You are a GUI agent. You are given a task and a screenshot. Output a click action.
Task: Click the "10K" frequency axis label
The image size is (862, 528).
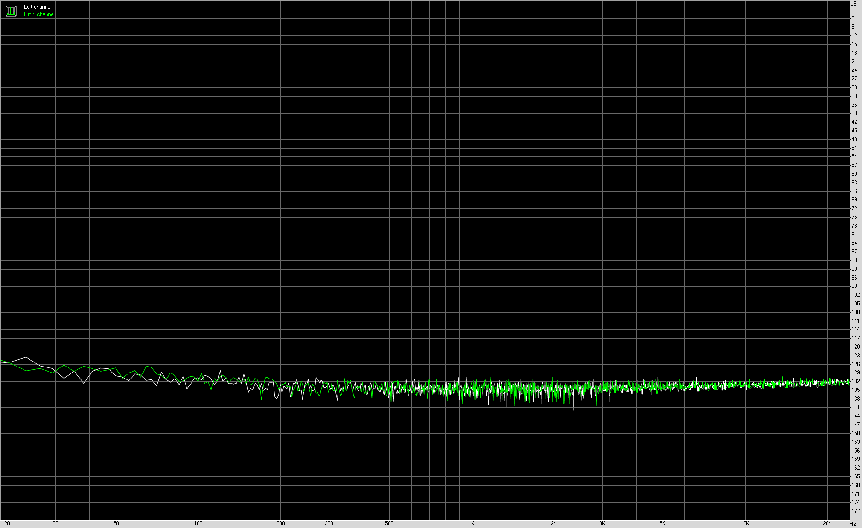745,523
